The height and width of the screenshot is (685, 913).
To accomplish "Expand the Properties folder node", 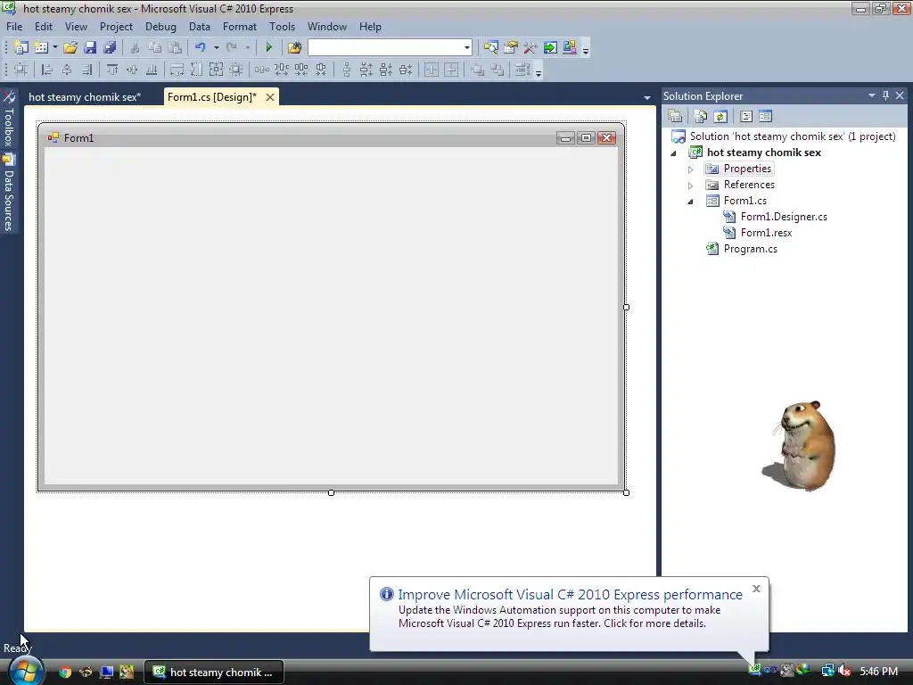I will tap(691, 169).
